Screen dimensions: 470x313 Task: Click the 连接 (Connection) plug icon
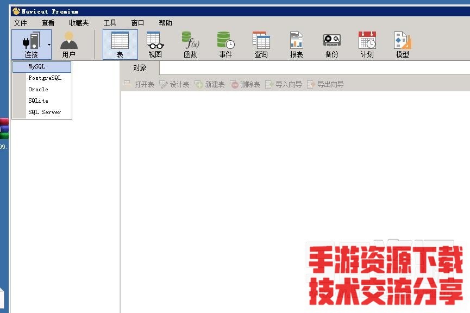[x=30, y=41]
